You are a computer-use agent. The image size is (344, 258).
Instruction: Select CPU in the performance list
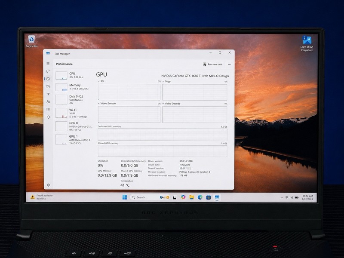[x=74, y=76]
